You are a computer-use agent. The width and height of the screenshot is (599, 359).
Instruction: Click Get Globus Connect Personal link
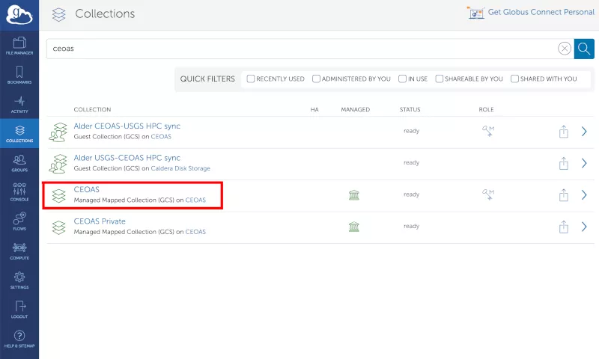[x=541, y=12]
